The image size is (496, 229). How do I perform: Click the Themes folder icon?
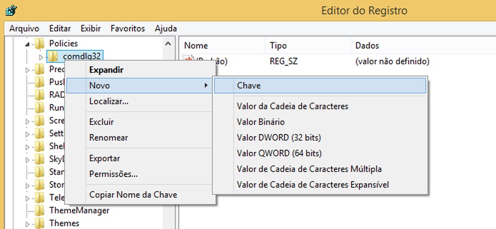[x=40, y=223]
